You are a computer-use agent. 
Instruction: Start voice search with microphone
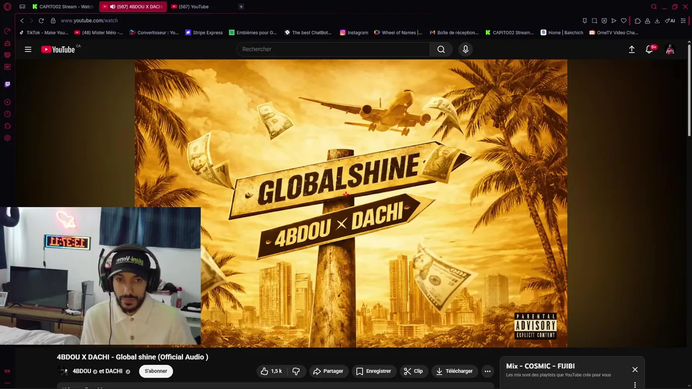(465, 49)
